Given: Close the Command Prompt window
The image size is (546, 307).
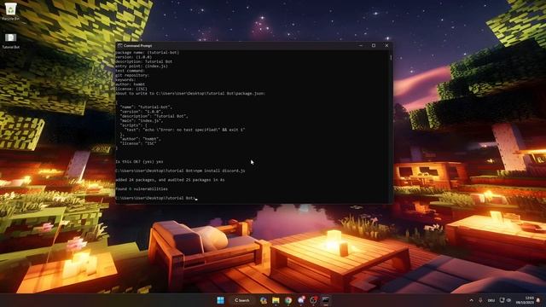Looking at the screenshot, I should 386,45.
